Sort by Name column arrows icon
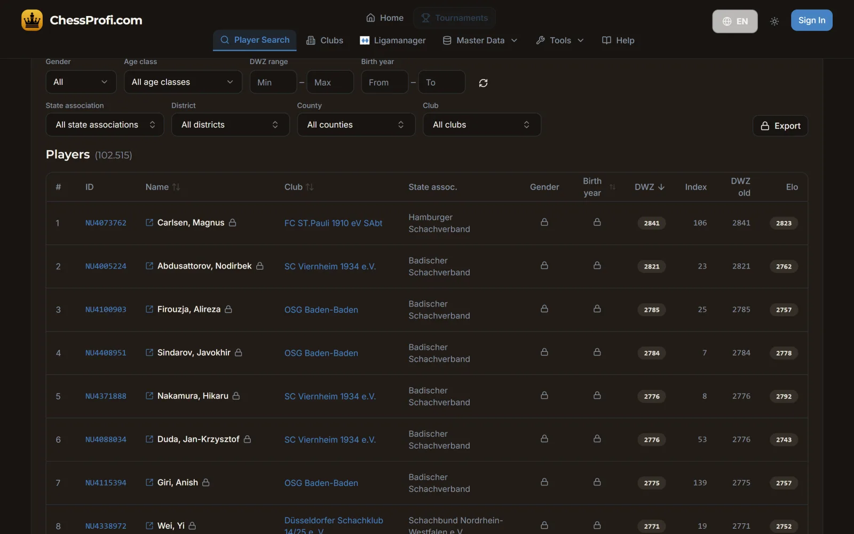 (176, 187)
